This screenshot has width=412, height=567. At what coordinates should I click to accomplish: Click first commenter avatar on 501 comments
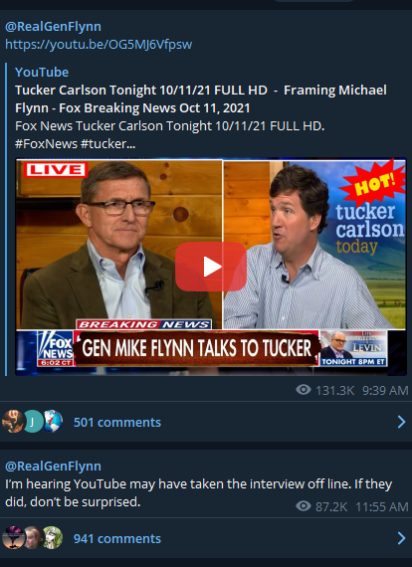pos(13,422)
